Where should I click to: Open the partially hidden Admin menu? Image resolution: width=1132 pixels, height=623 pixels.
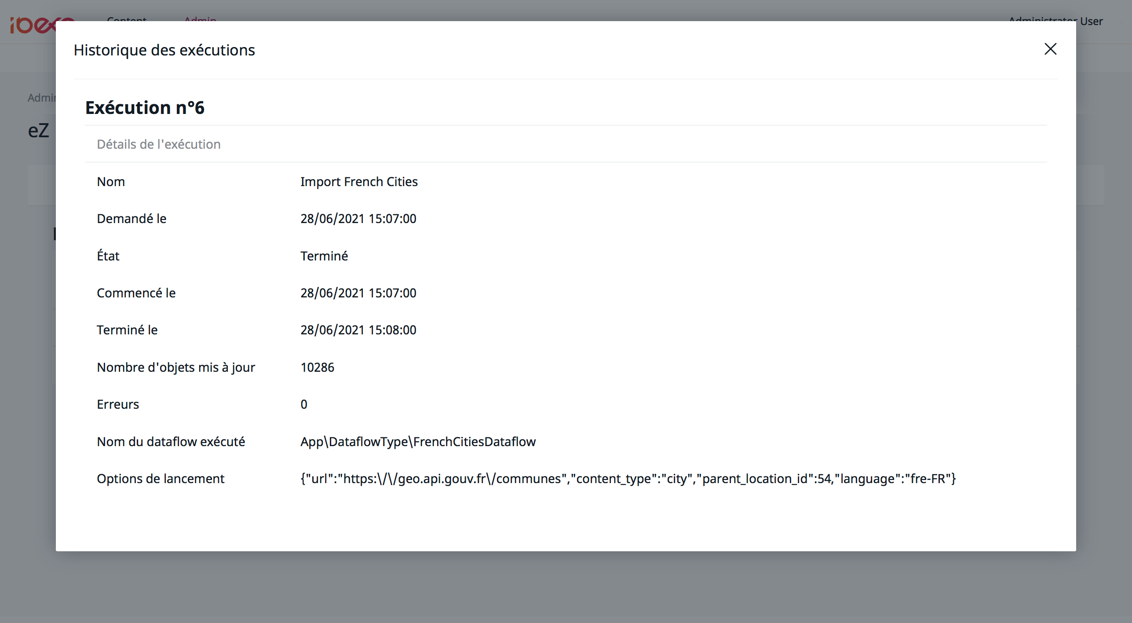[200, 19]
